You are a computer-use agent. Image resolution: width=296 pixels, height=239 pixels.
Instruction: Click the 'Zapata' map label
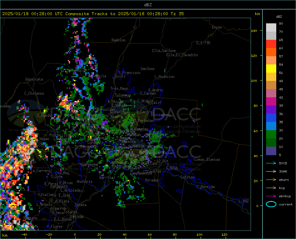(81, 205)
